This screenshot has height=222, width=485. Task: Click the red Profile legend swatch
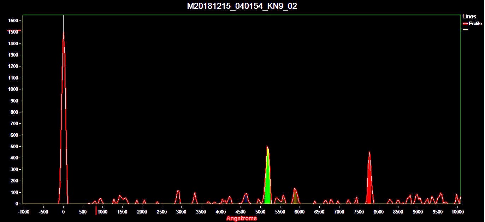coord(465,24)
